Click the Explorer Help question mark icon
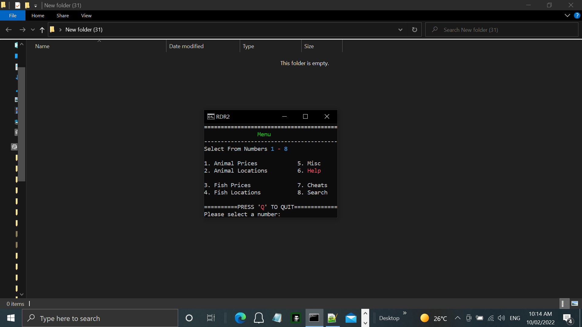Image resolution: width=582 pixels, height=327 pixels. point(577,15)
